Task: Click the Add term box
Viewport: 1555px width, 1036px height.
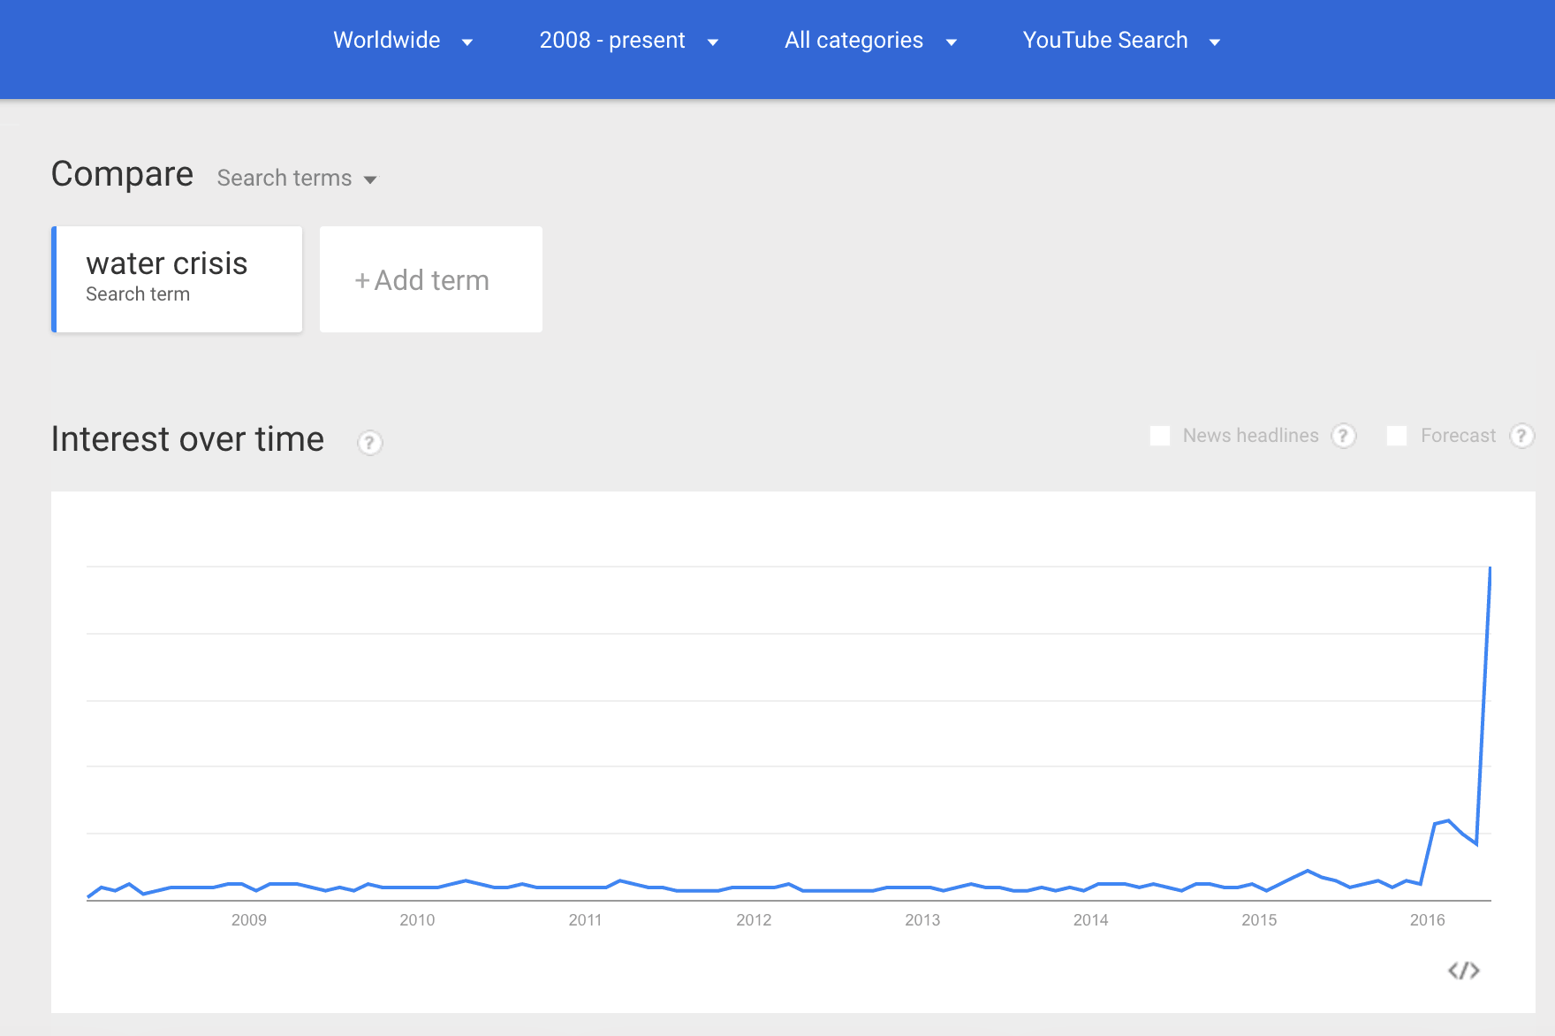Action: point(431,279)
